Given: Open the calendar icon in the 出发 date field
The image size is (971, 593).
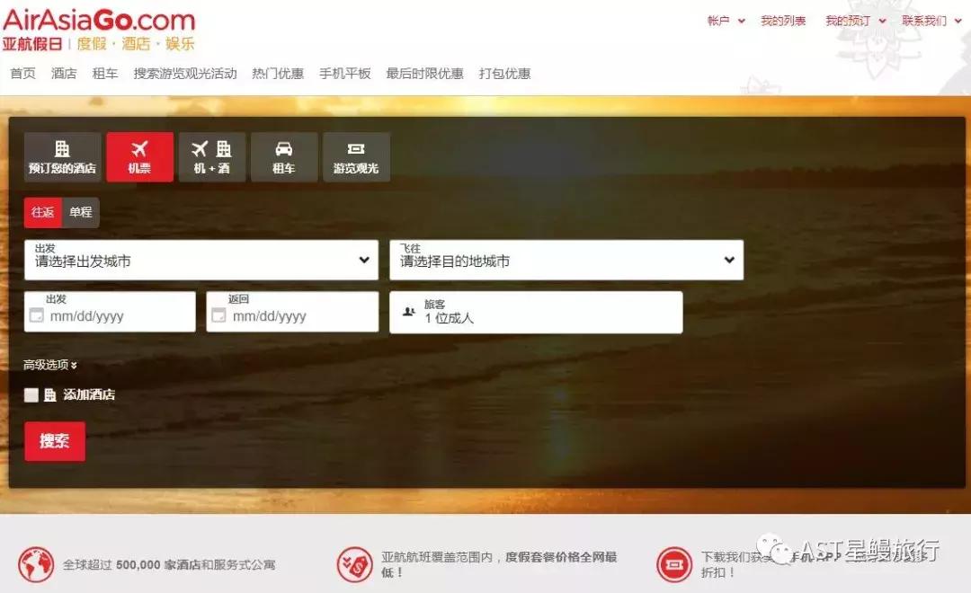Looking at the screenshot, I should (x=38, y=315).
